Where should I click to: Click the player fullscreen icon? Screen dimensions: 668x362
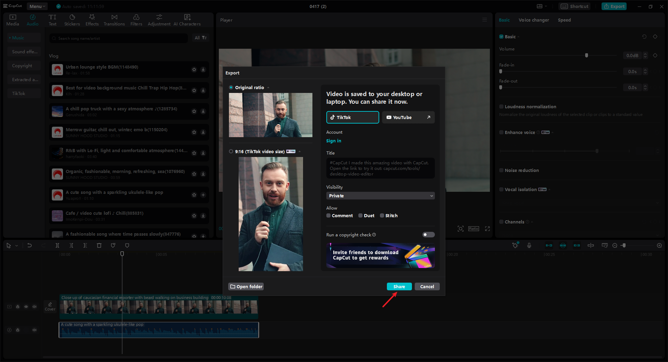pos(487,229)
